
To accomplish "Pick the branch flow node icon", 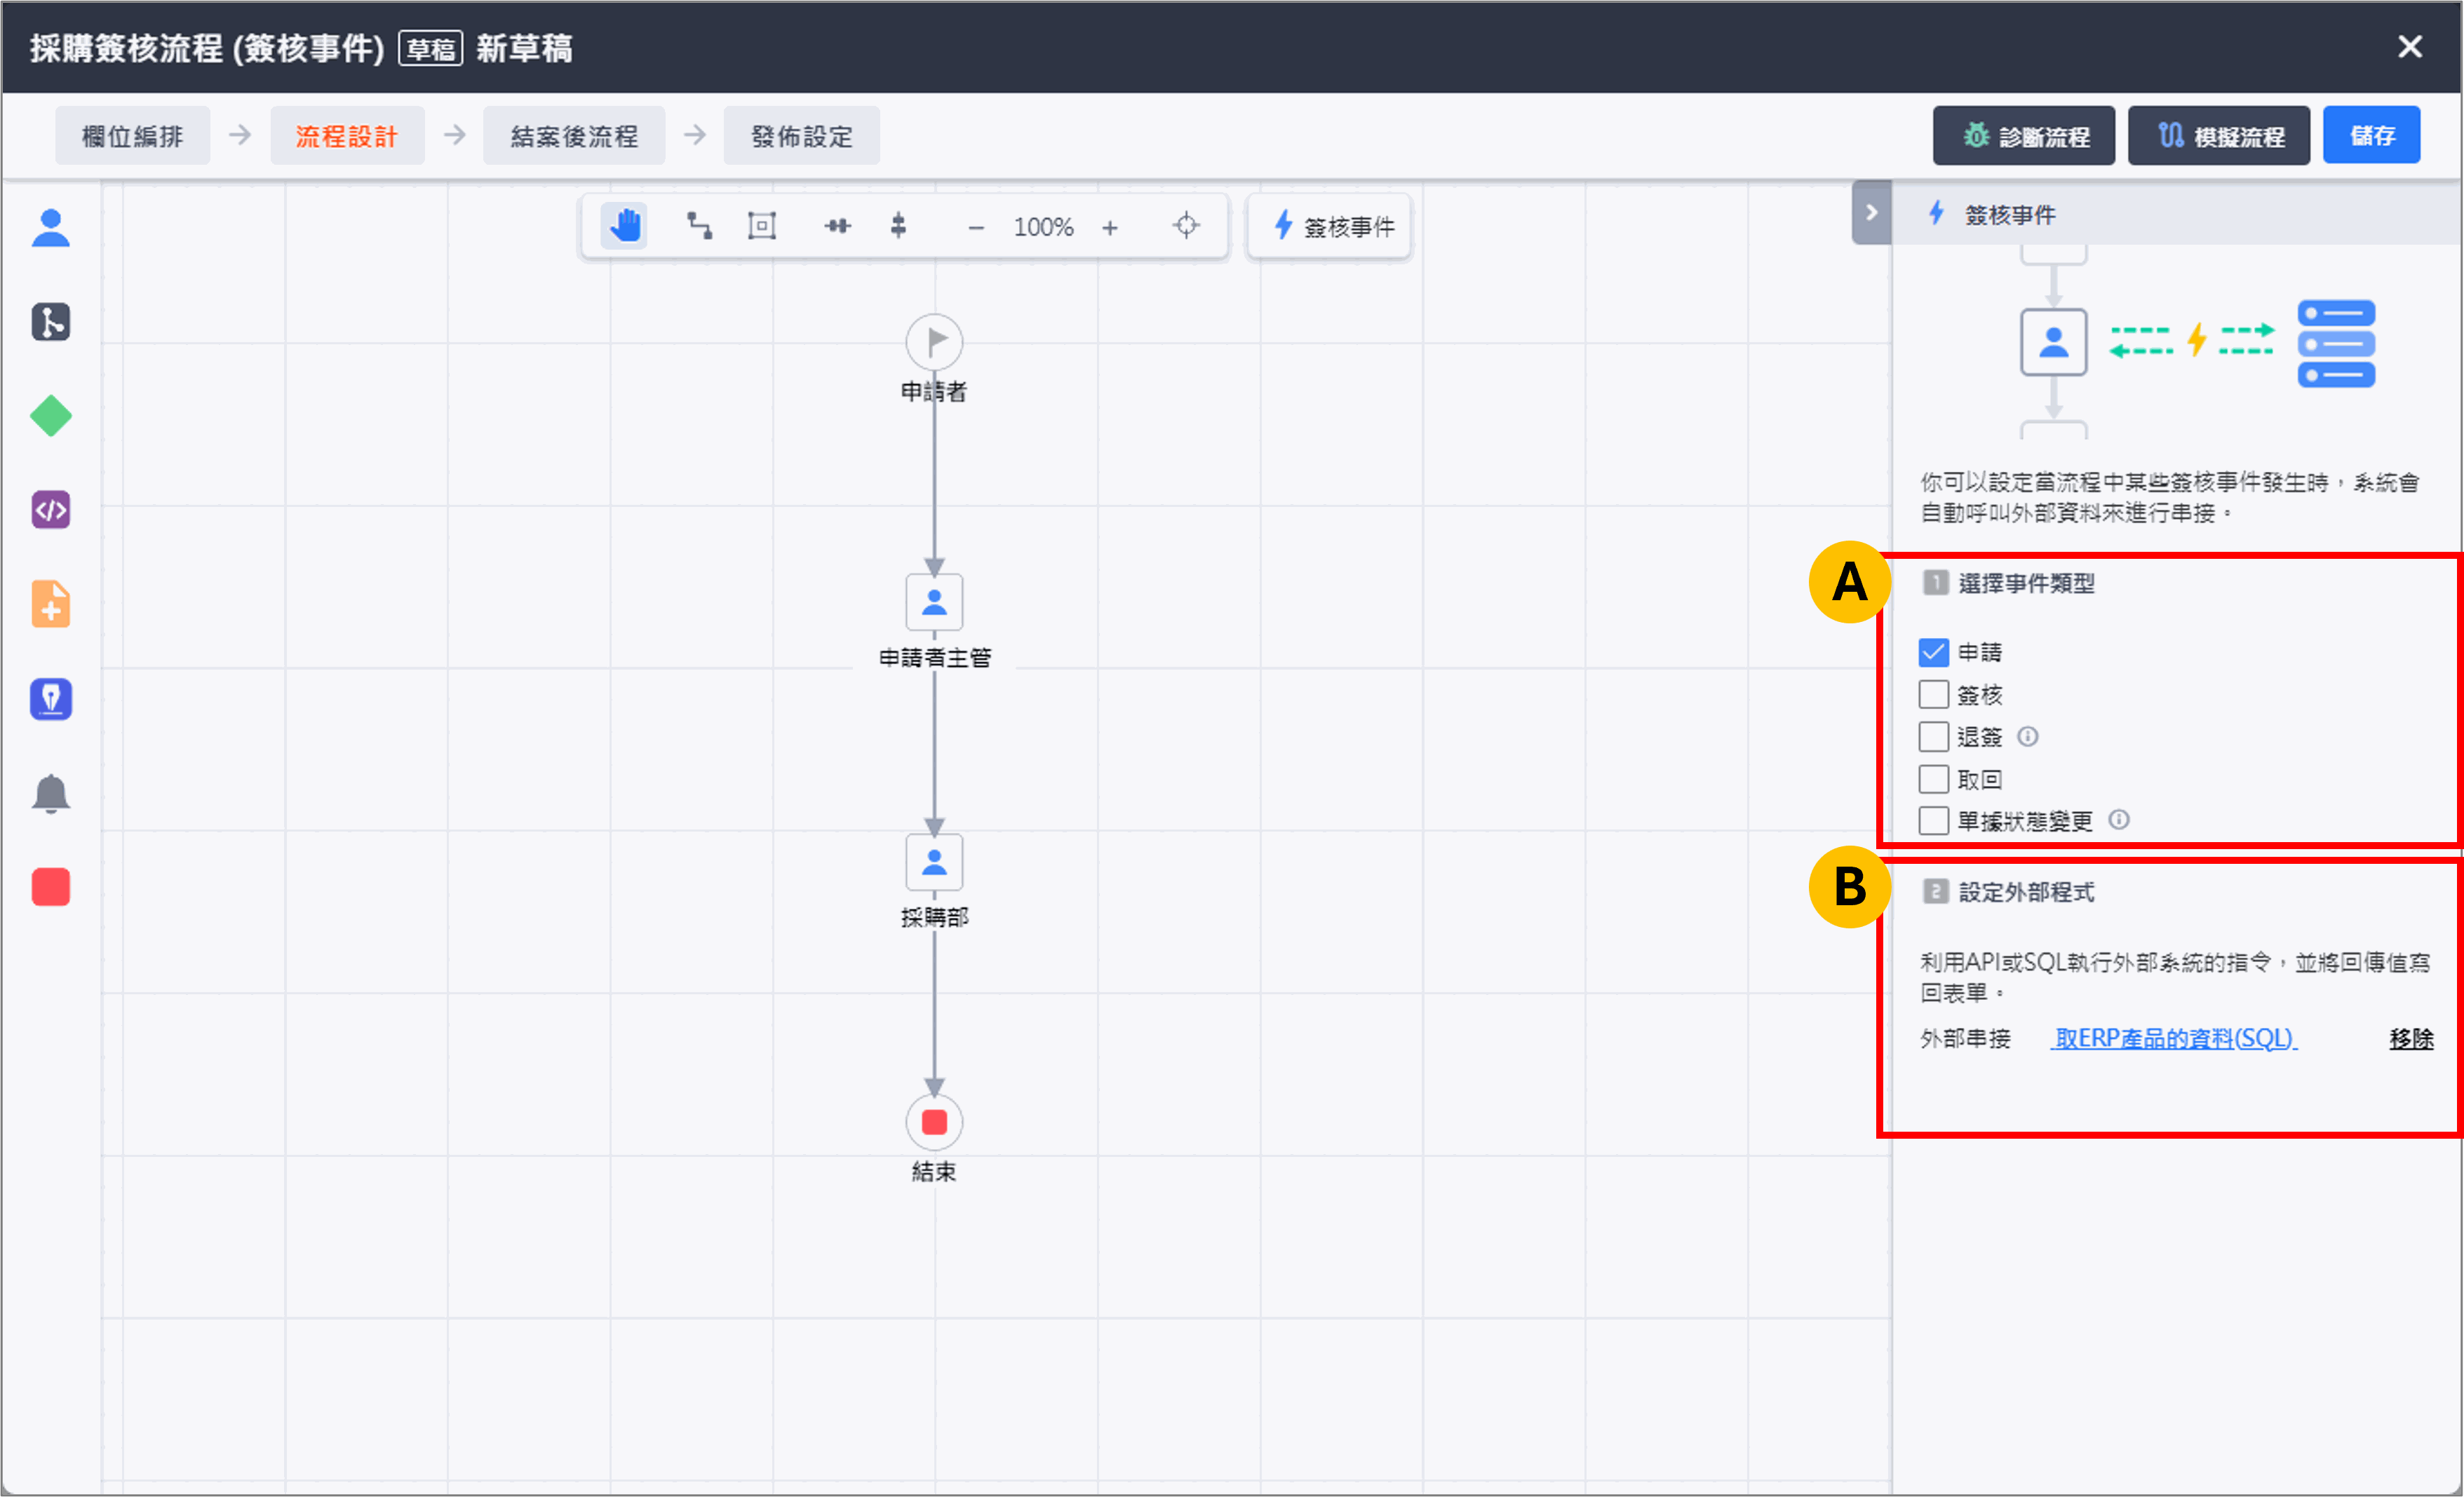I will [51, 322].
